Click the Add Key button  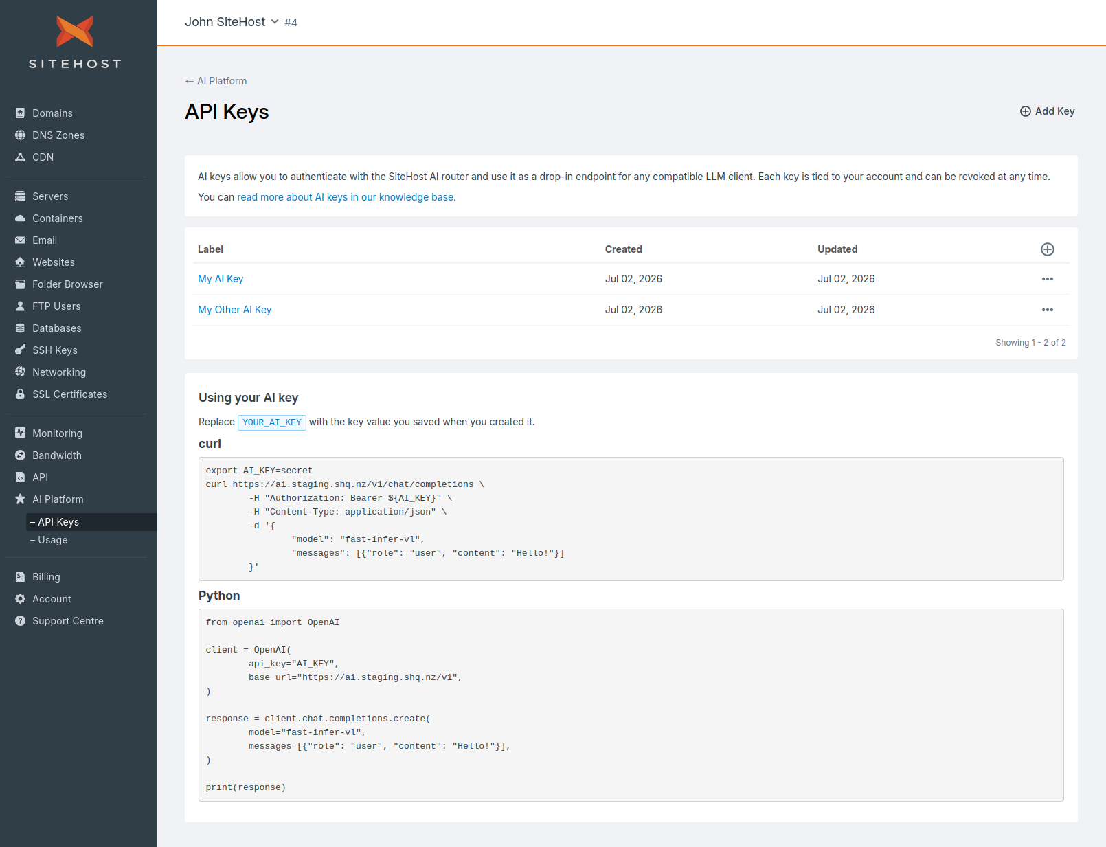pyautogui.click(x=1047, y=111)
